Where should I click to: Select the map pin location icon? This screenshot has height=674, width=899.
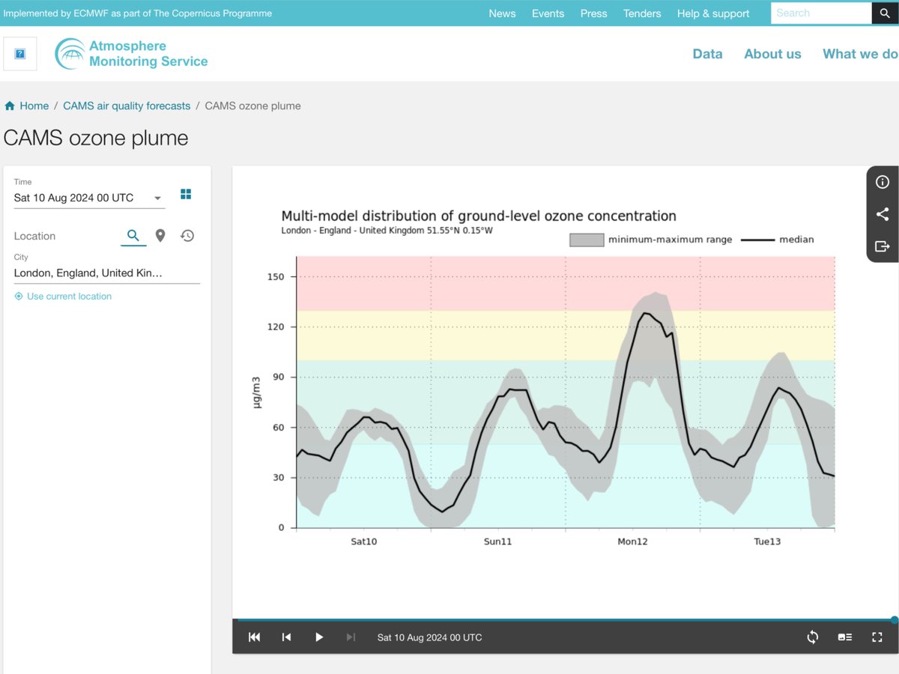(x=160, y=235)
